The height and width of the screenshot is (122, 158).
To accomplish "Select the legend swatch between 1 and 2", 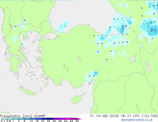I will tap(16, 119).
